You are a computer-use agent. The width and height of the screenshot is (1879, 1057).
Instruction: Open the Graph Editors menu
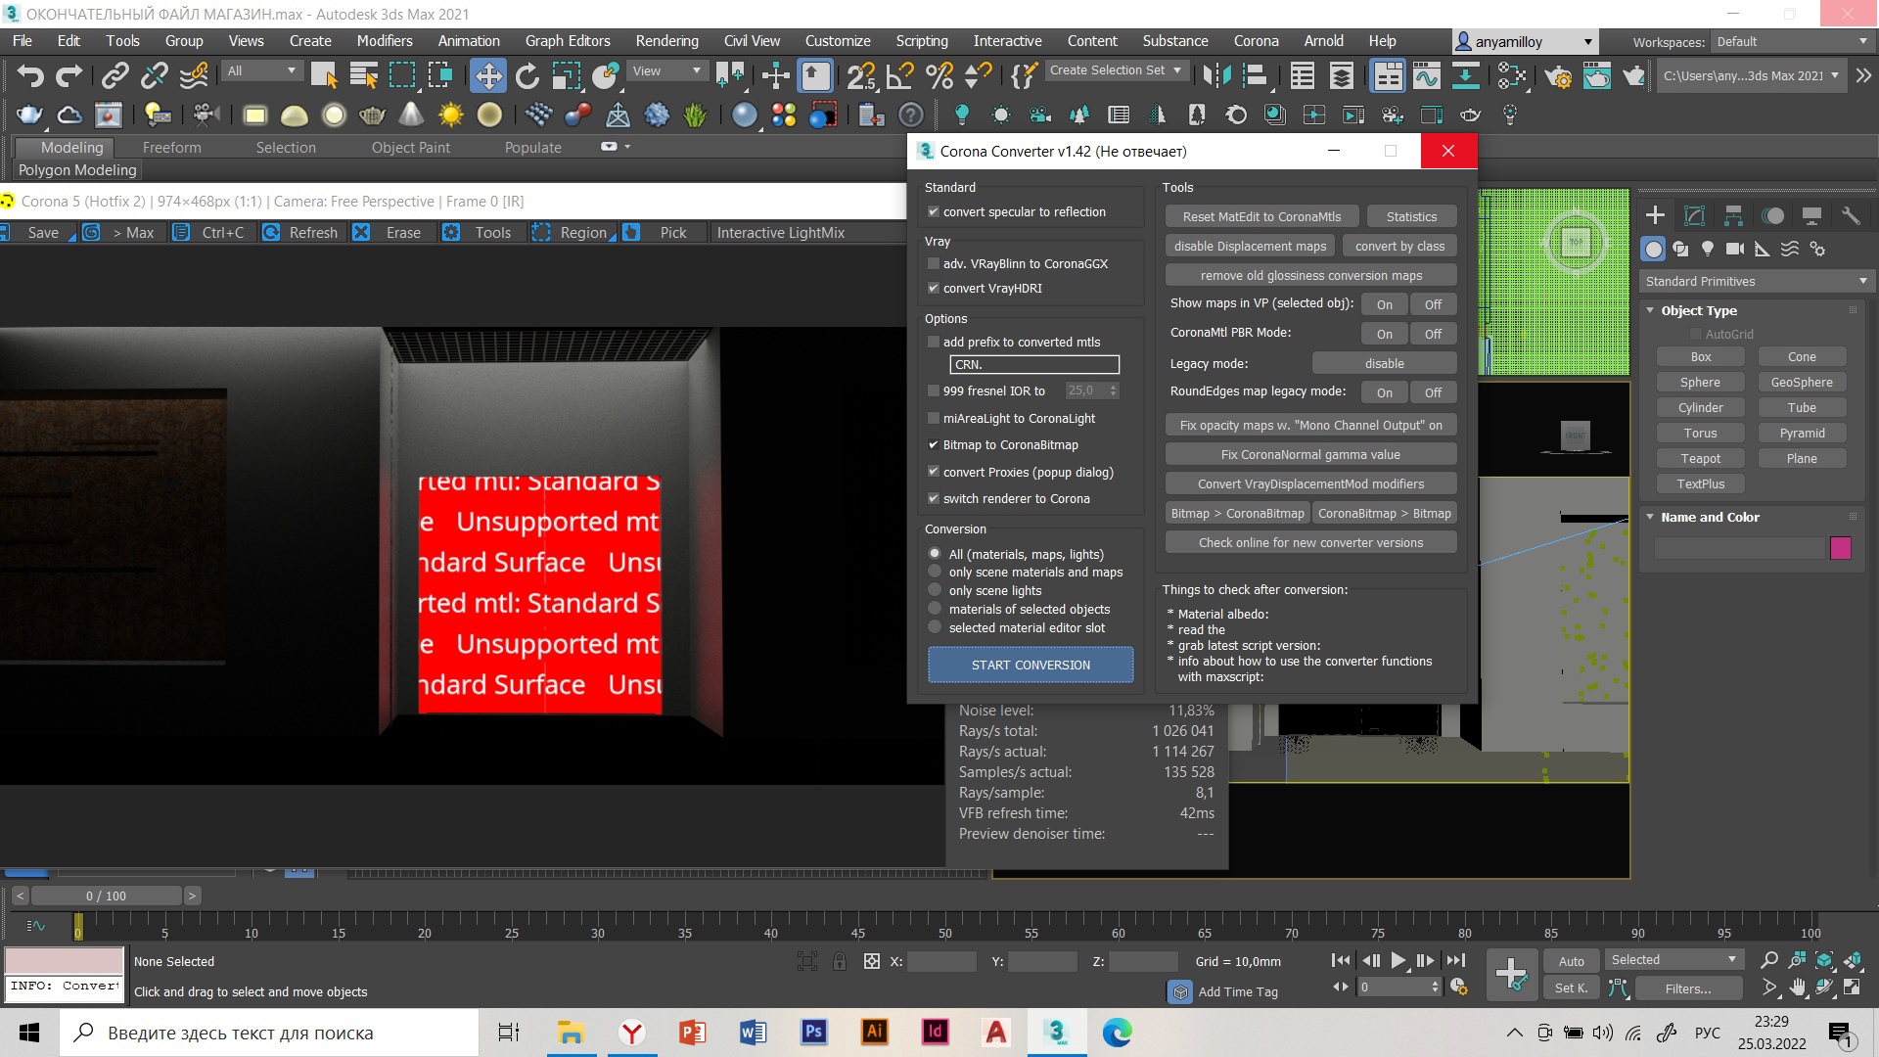568,40
